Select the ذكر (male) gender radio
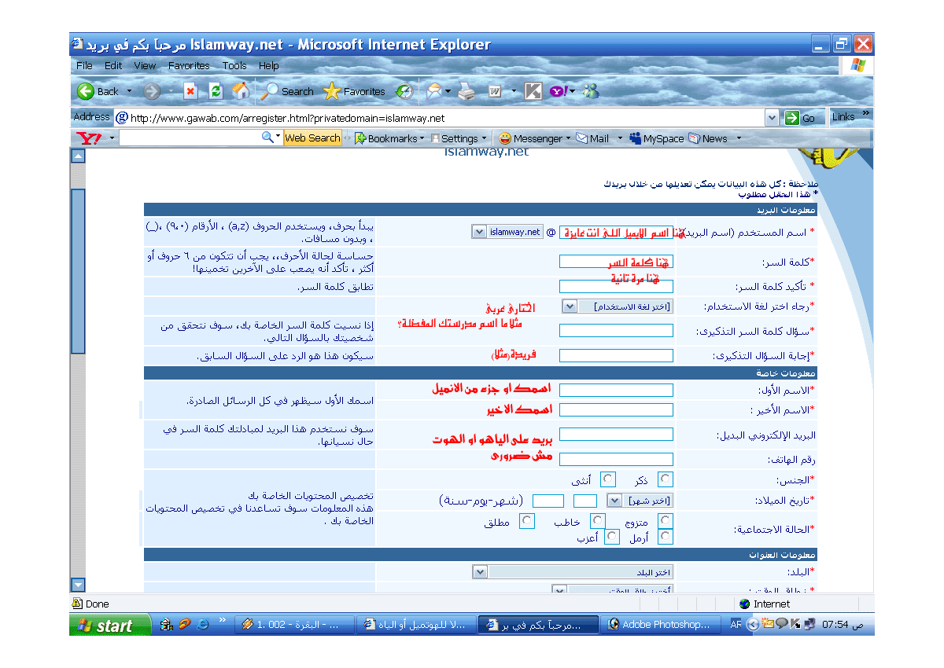 666,479
